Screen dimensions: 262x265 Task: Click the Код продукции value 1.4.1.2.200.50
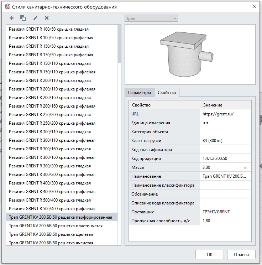coord(226,159)
